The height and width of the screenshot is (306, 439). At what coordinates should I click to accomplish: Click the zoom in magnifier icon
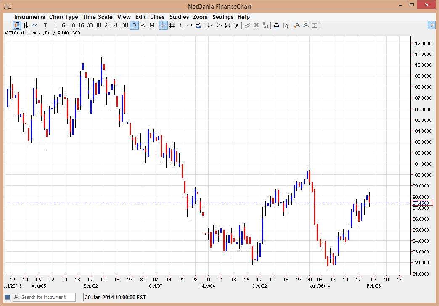pos(297,25)
